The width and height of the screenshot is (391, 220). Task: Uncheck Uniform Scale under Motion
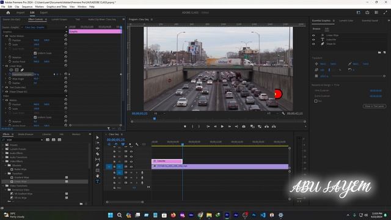[35, 117]
